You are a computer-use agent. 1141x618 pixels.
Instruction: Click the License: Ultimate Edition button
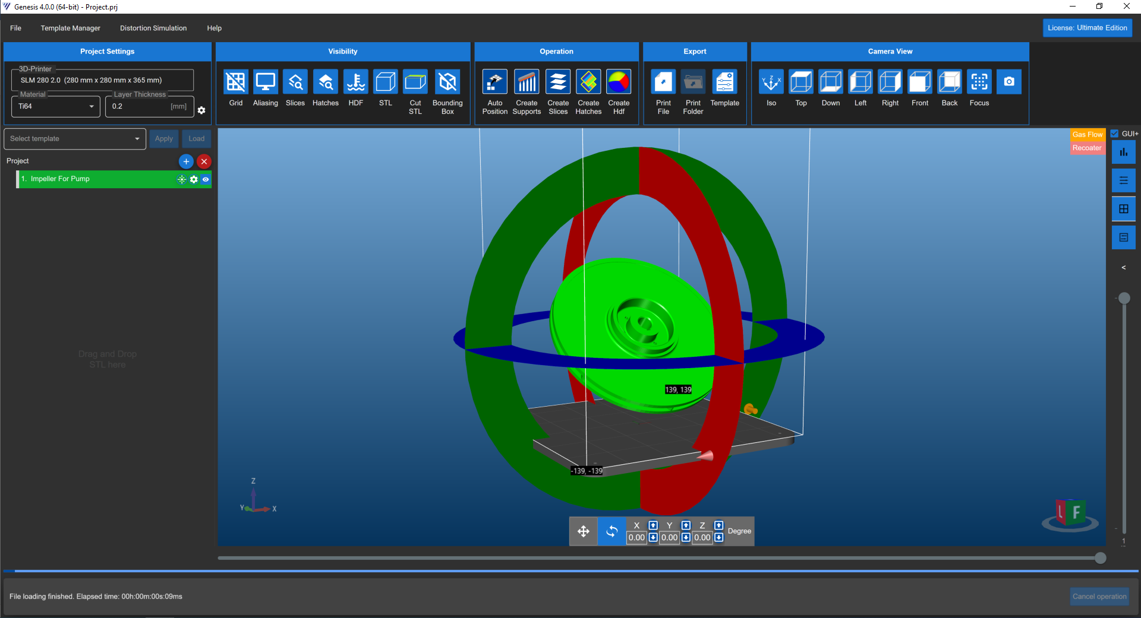click(x=1087, y=28)
